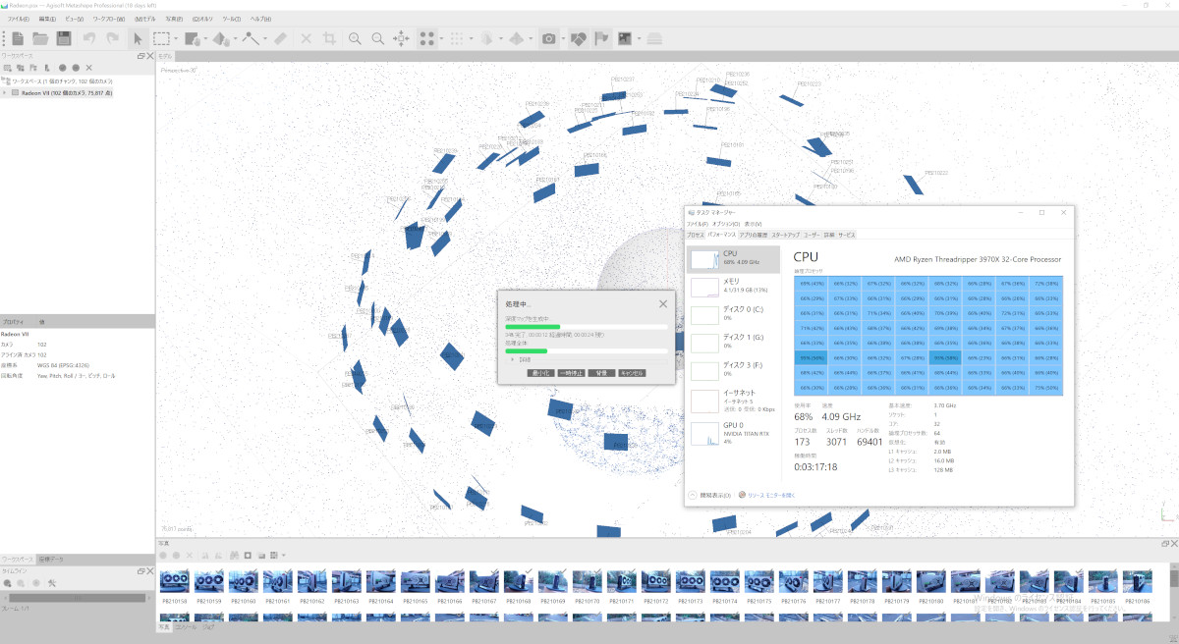Open the ワークフロー menu
The height and width of the screenshot is (644, 1179).
point(108,19)
